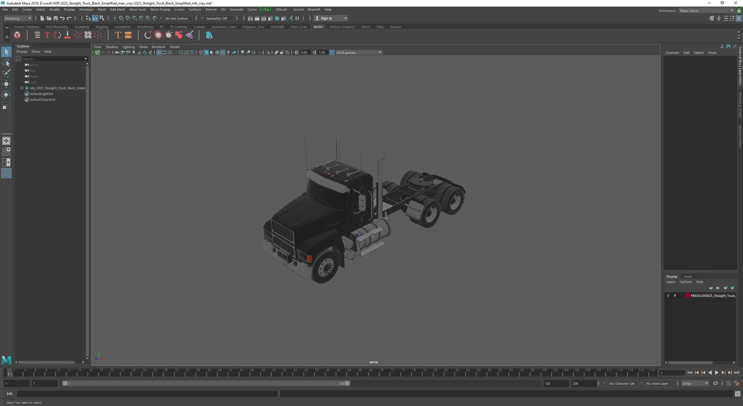Image resolution: width=743 pixels, height=406 pixels.
Task: Expand the obj_2025_Straight_Truck_Black_Simpli node
Action: [22, 88]
